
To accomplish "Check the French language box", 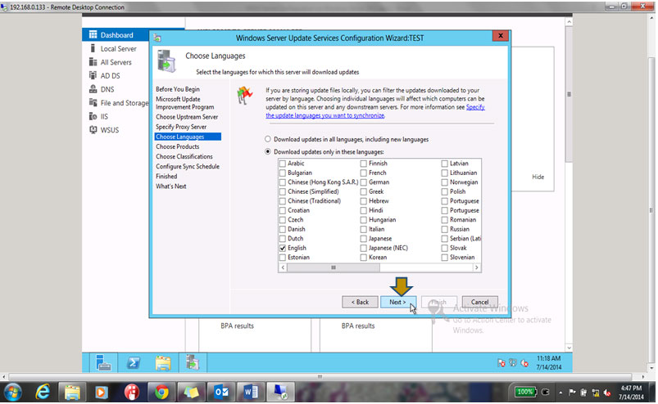I will click(x=363, y=173).
